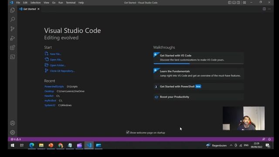The height and width of the screenshot is (157, 279).
Task: Open the Source Control view
Action: coord(13,29)
